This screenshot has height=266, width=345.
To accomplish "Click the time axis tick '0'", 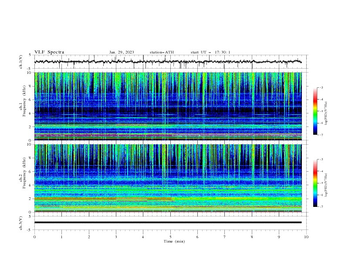I will click(x=34, y=237).
